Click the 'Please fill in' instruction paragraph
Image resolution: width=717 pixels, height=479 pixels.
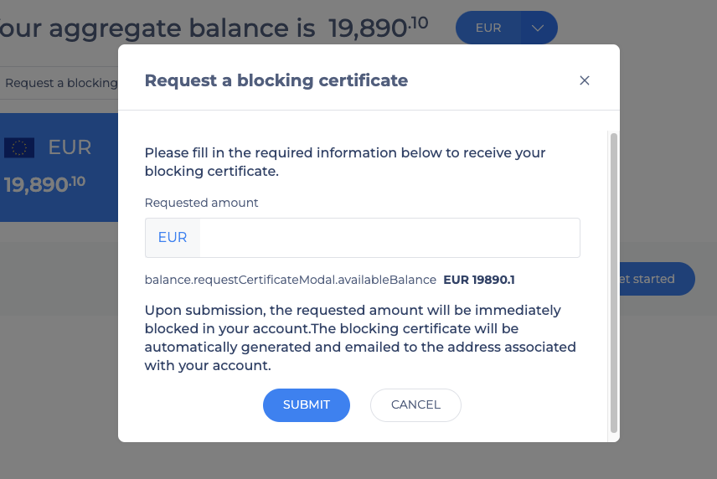point(345,162)
